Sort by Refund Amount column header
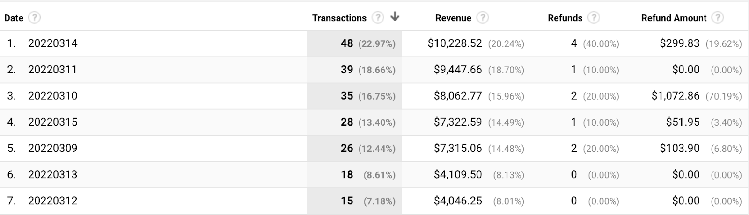The image size is (749, 215). coord(674,18)
